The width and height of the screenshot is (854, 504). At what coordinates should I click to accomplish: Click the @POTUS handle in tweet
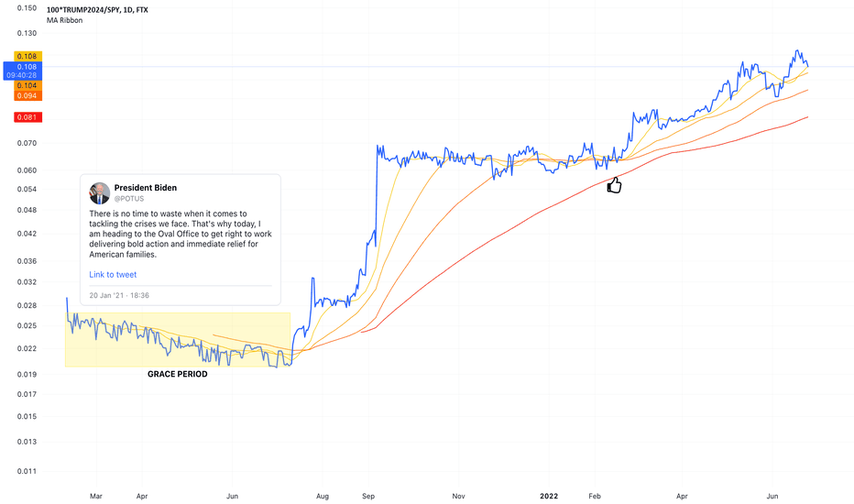(x=129, y=199)
